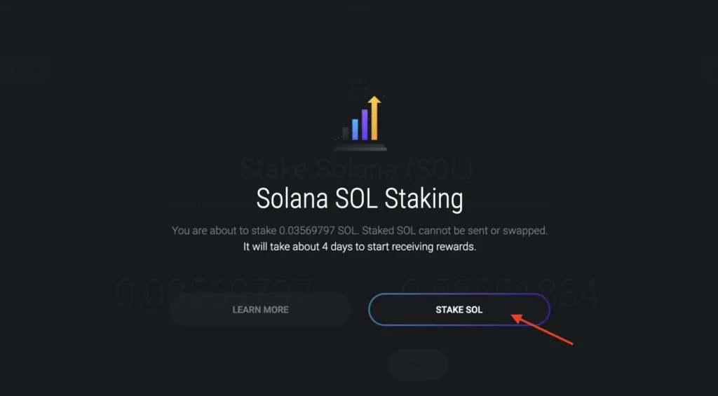The width and height of the screenshot is (718, 396).
Task: Click the dimmed Stake Solana (SOL) background title
Action: click(x=357, y=169)
